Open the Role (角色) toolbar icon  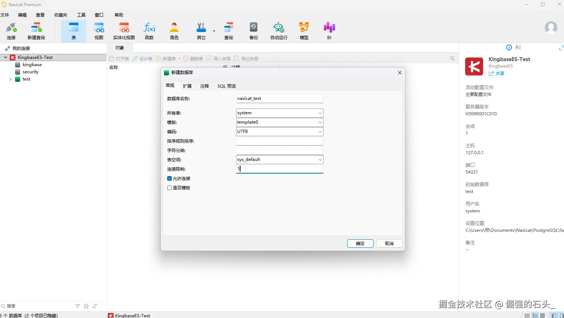tap(174, 31)
